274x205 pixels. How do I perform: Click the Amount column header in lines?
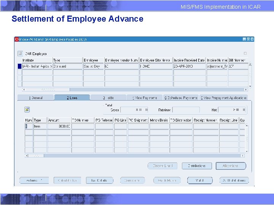pyautogui.click(x=59, y=120)
